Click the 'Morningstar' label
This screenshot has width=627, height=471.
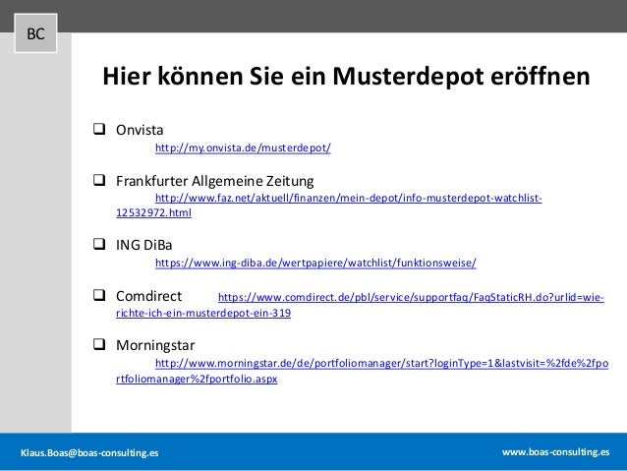point(155,345)
